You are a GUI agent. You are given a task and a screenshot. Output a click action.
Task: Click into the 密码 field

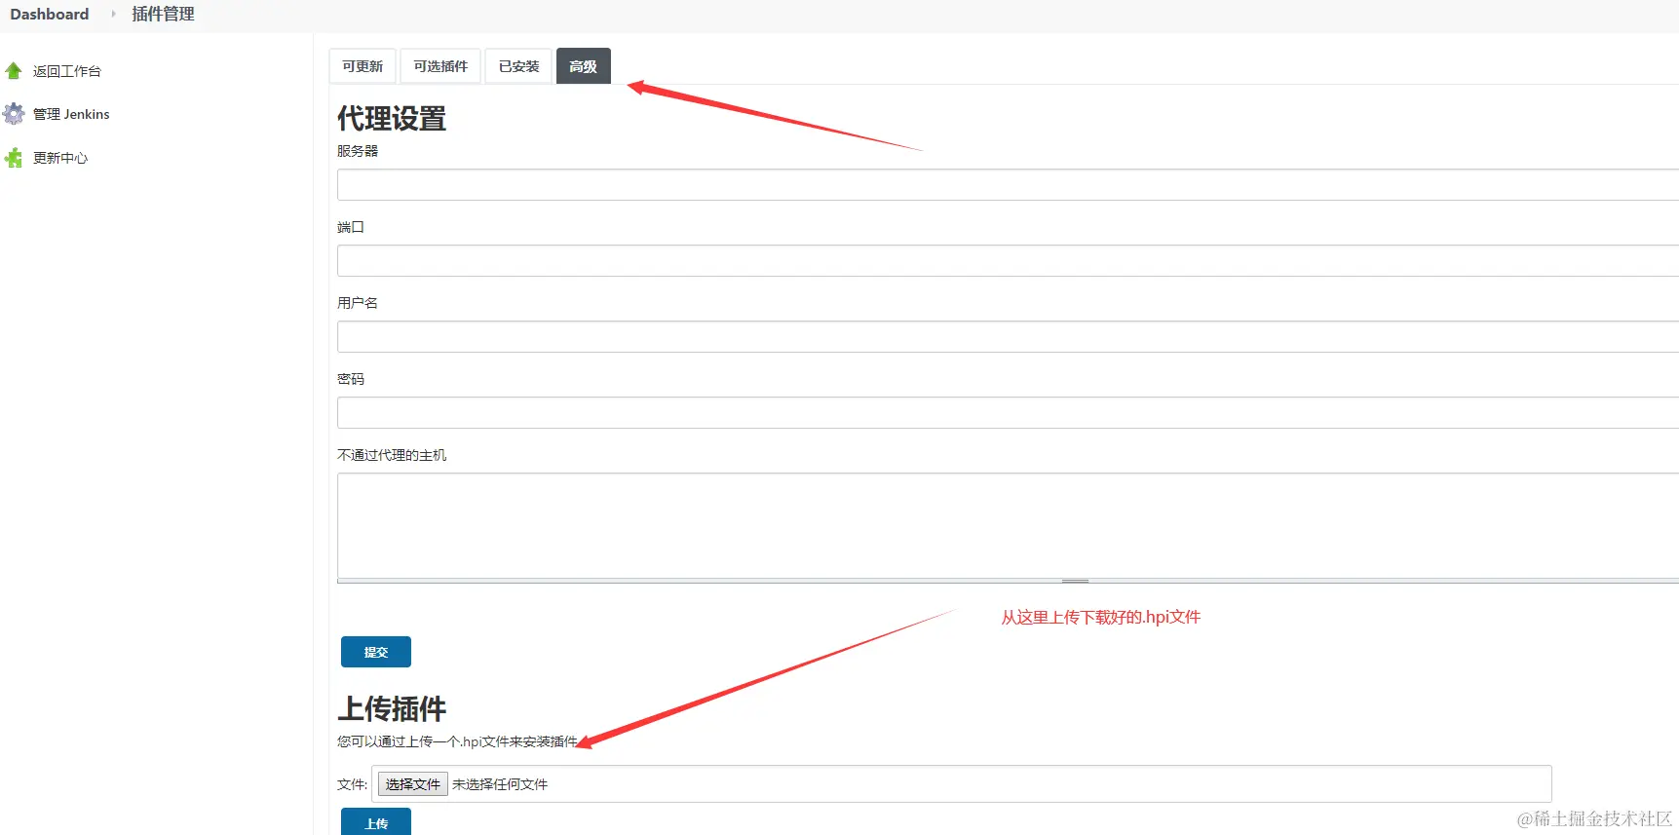coord(1008,413)
